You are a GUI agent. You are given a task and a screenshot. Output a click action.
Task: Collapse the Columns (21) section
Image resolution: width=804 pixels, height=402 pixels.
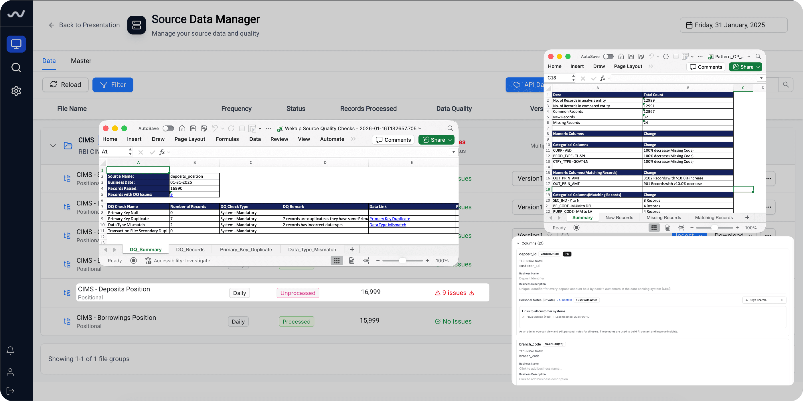(518, 243)
